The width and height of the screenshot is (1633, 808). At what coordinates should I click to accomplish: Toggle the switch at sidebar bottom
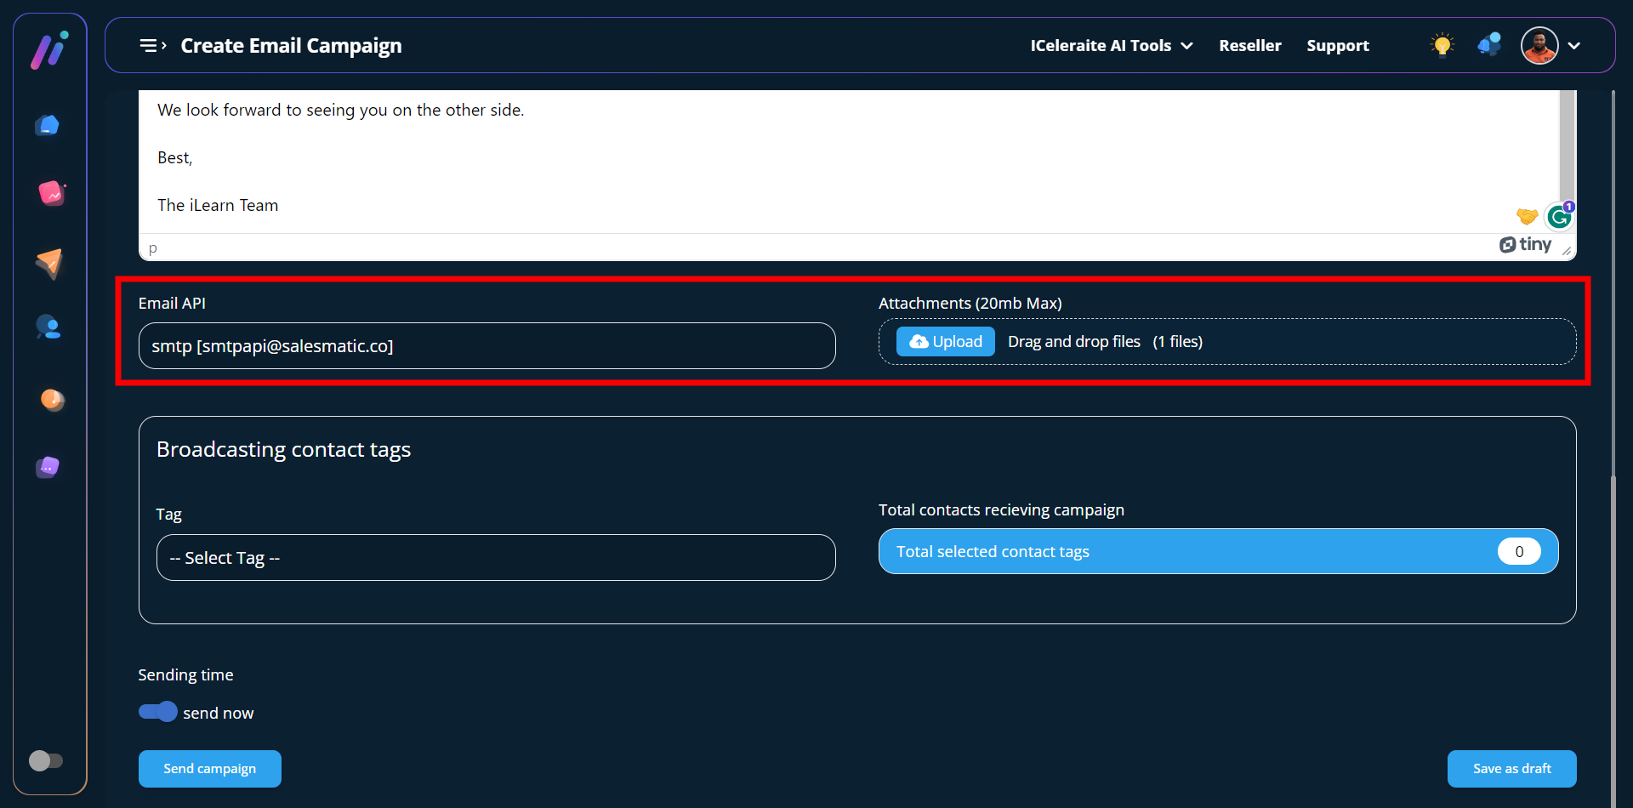[46, 760]
